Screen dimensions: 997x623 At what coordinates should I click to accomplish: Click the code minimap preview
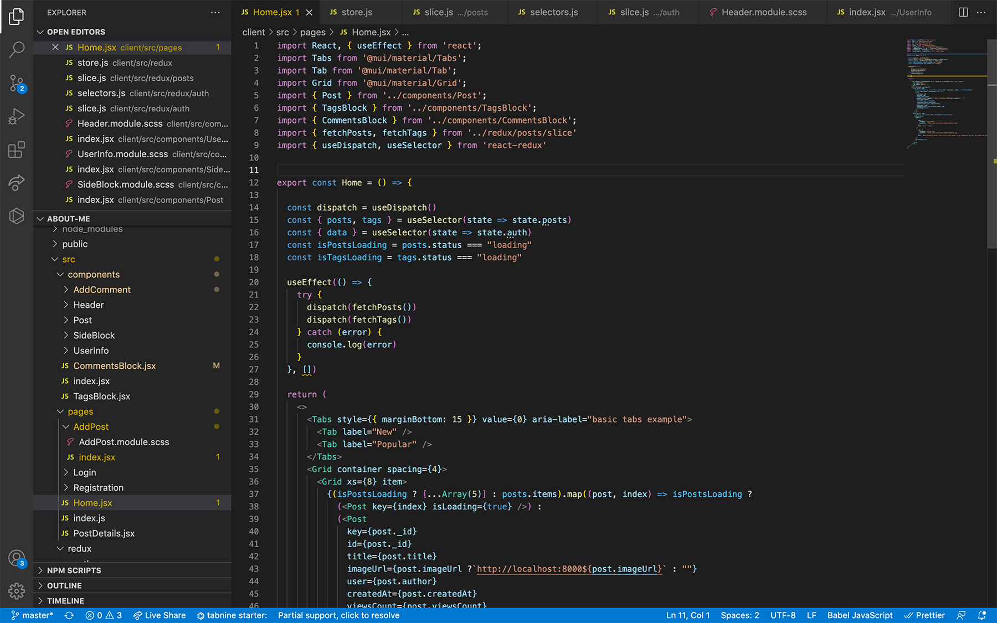tap(946, 94)
